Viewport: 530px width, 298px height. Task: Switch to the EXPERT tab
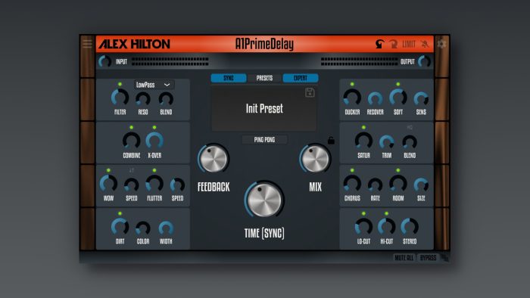[301, 78]
